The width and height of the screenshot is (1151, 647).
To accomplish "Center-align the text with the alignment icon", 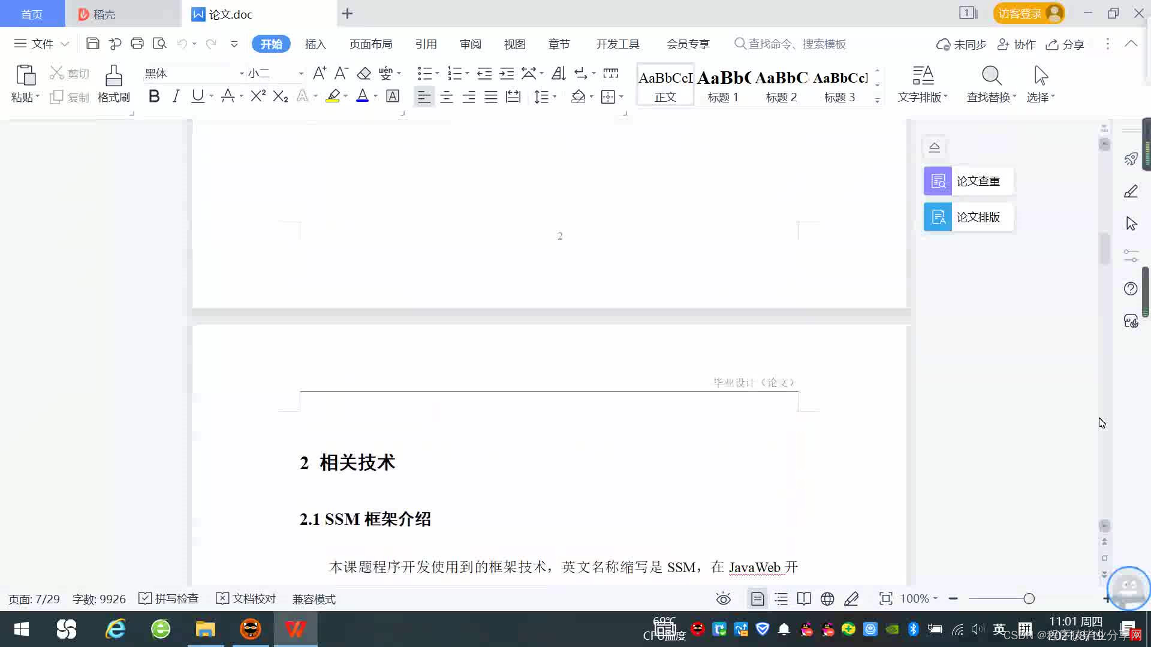I will pyautogui.click(x=446, y=97).
